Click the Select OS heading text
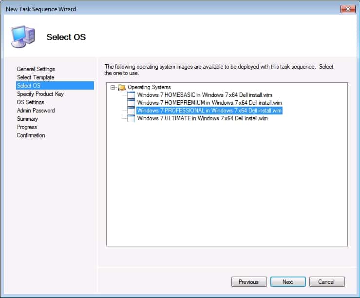360x298 pixels. coord(66,37)
